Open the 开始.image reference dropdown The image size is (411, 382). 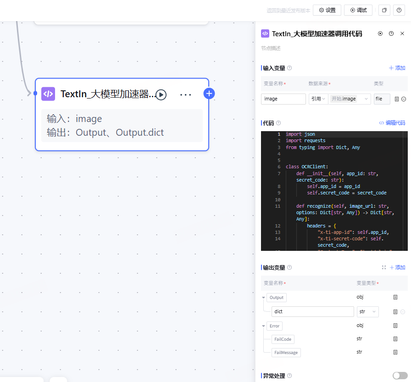pyautogui.click(x=350, y=99)
